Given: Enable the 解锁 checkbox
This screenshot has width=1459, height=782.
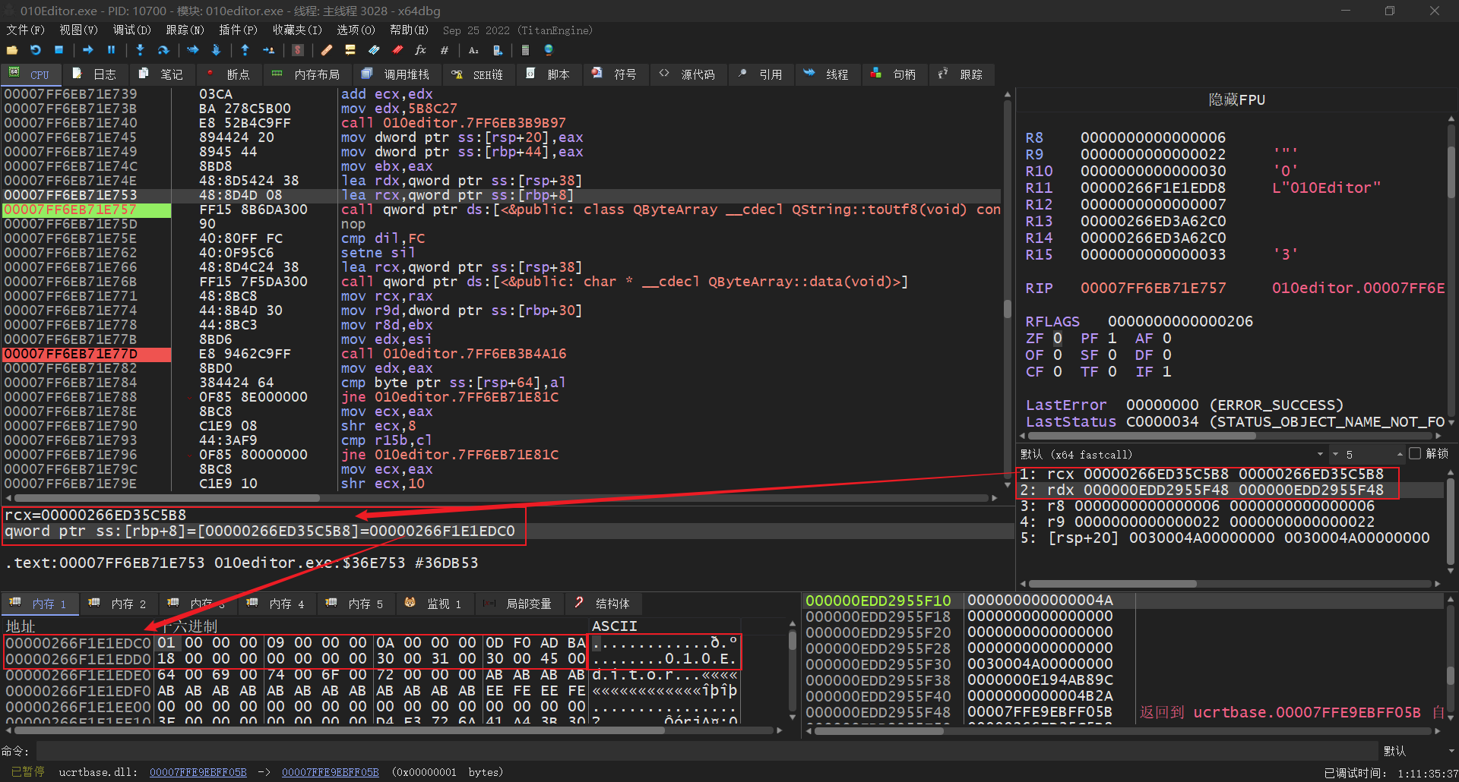Looking at the screenshot, I should pos(1414,454).
